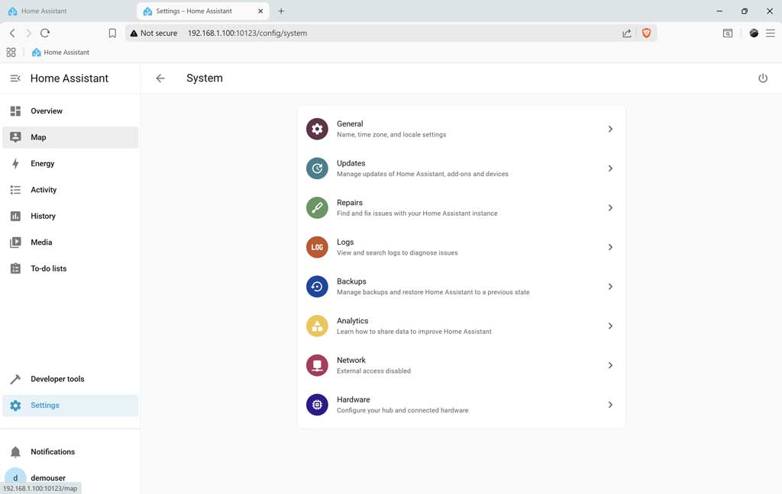Click the Developer tools hammer icon
Screen dimensions: 782x494
pyautogui.click(x=15, y=379)
